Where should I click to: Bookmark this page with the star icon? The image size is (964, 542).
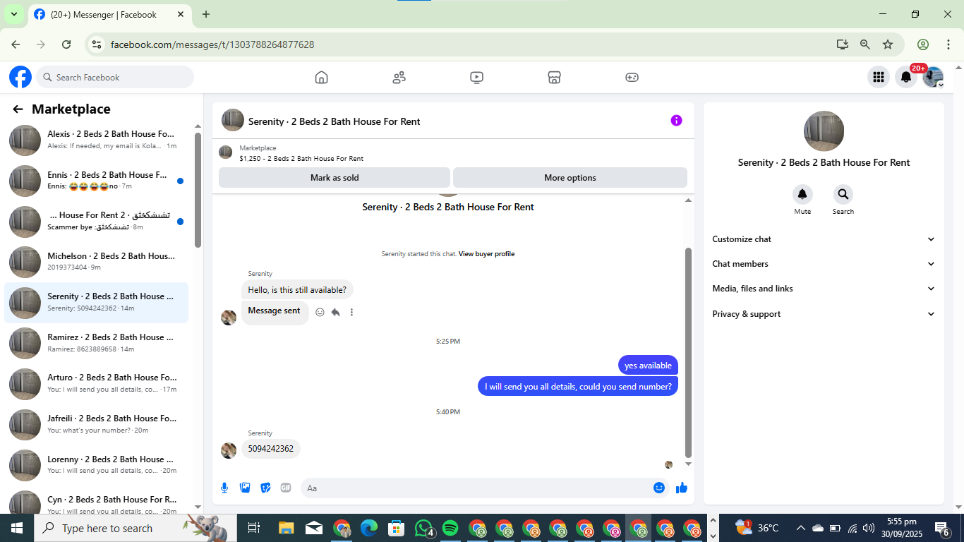tap(888, 44)
